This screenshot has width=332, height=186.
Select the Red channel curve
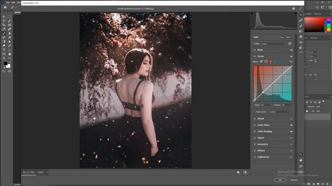[x=271, y=61]
